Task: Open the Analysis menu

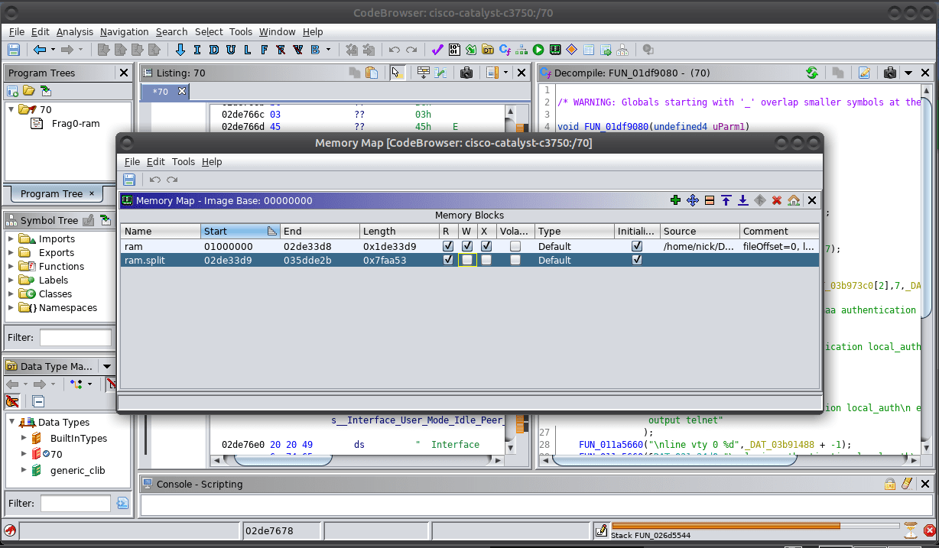Action: [x=75, y=32]
